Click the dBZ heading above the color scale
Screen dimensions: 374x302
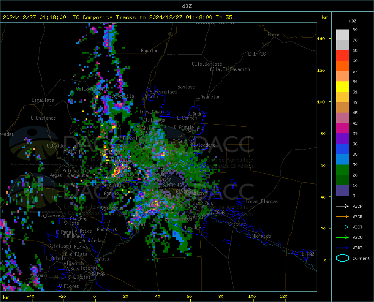click(352, 21)
